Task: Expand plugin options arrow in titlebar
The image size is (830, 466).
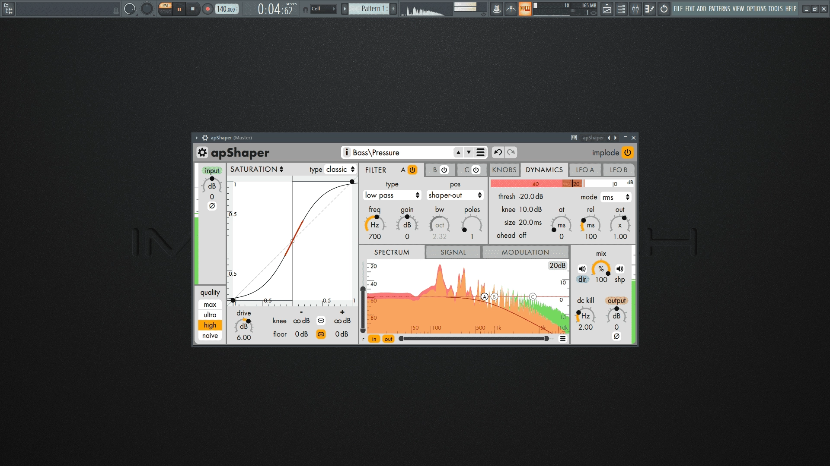Action: coord(196,138)
